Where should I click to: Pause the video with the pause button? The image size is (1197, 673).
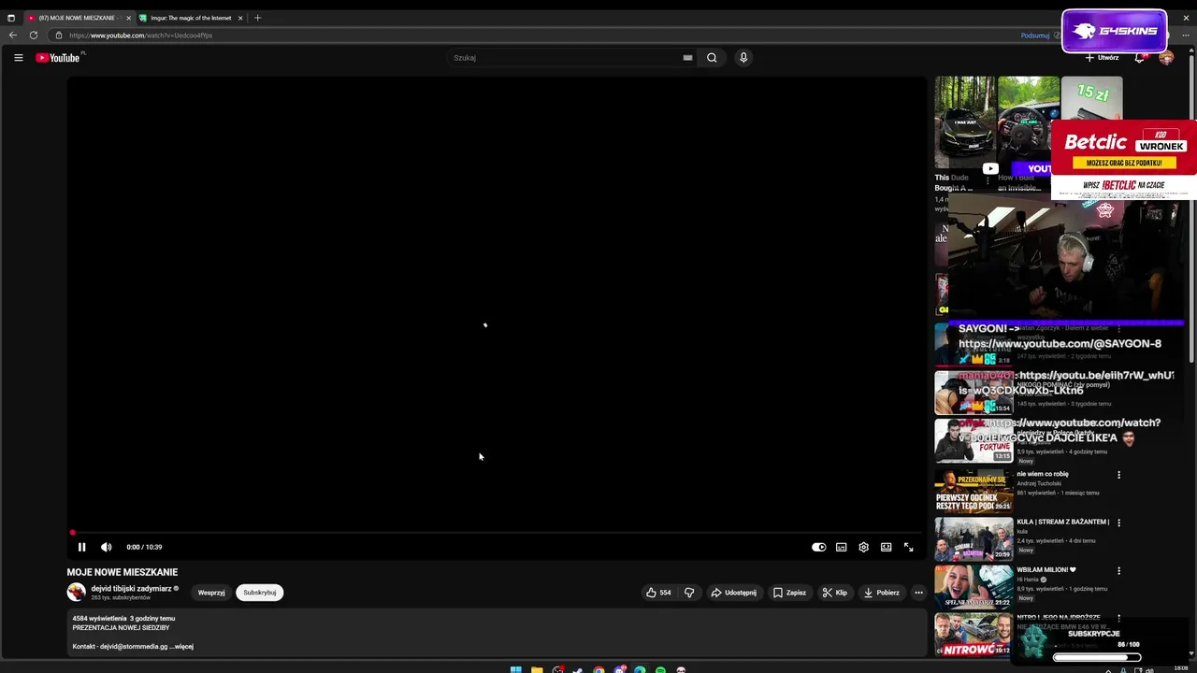pyautogui.click(x=81, y=548)
